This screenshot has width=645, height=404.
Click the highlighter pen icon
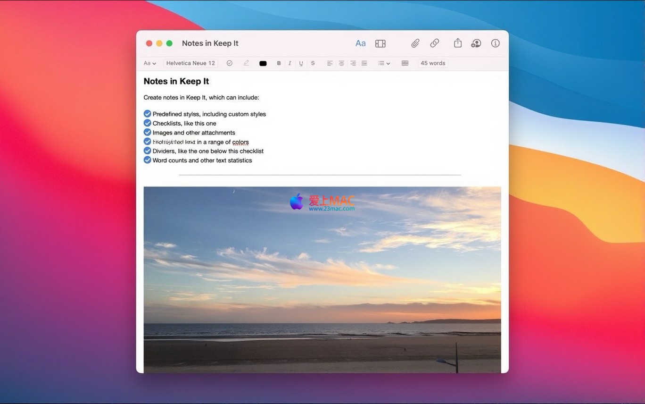tap(246, 63)
